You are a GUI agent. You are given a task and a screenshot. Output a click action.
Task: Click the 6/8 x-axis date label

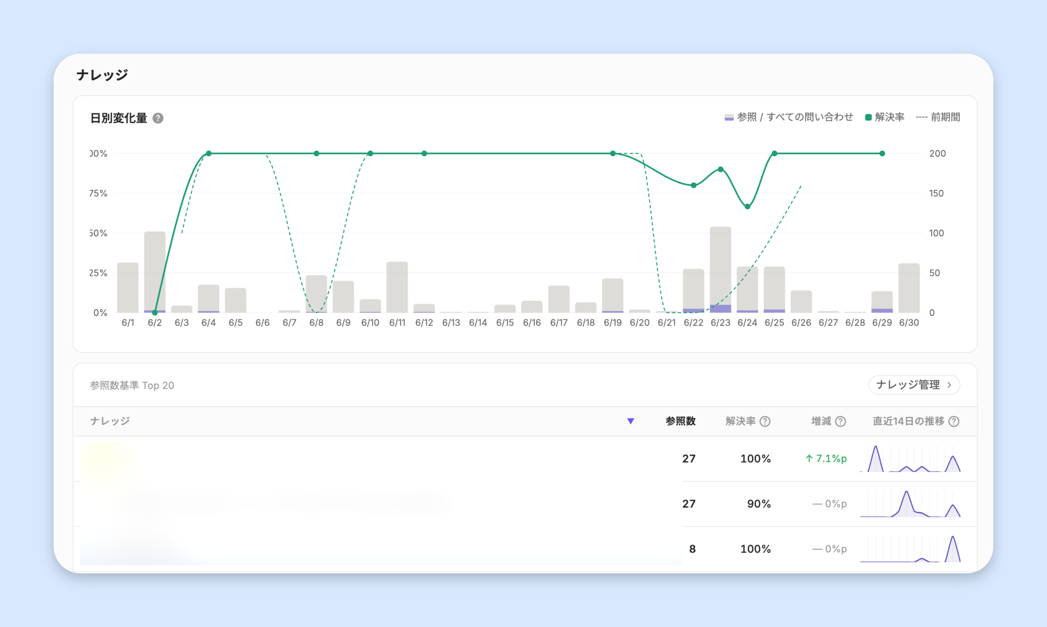316,323
